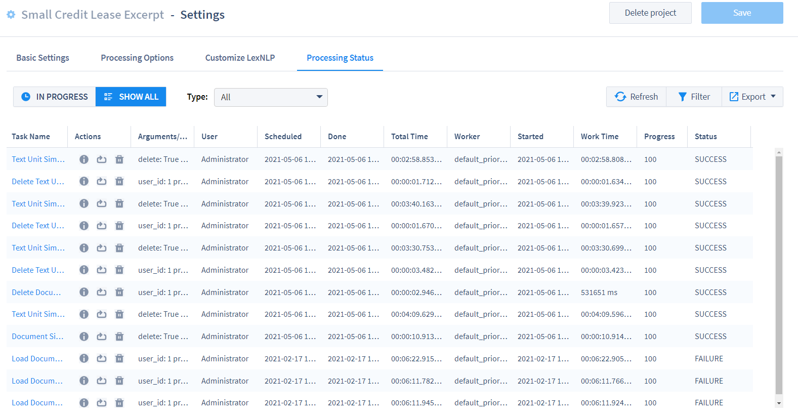Screen dimensions: 798x418
Task: Select the Started column header
Action: point(530,137)
